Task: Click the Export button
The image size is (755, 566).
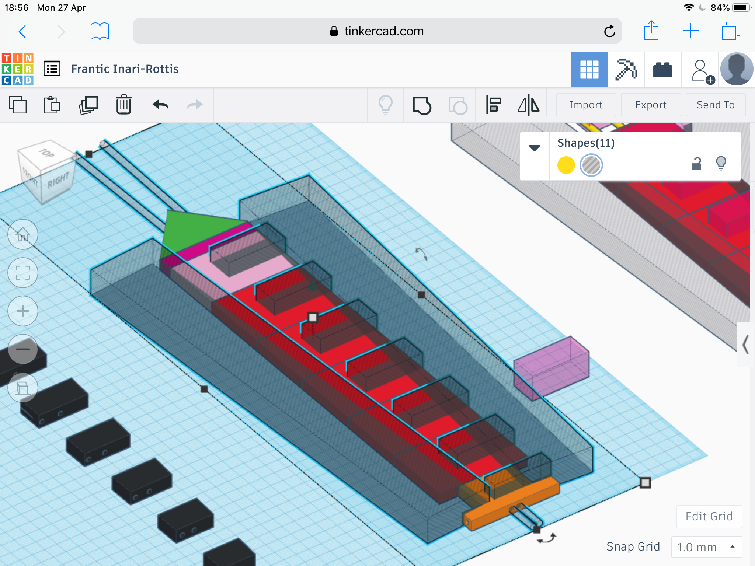Action: click(x=651, y=105)
